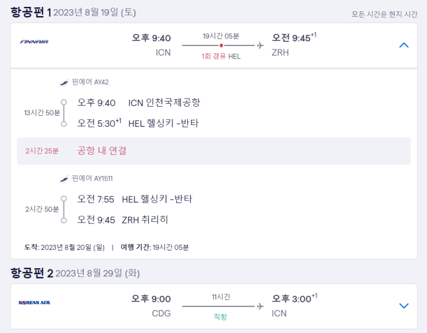Screen dimensions: 427x333
Task: Click the airplane icon on flight 1 route
Action: click(x=260, y=45)
